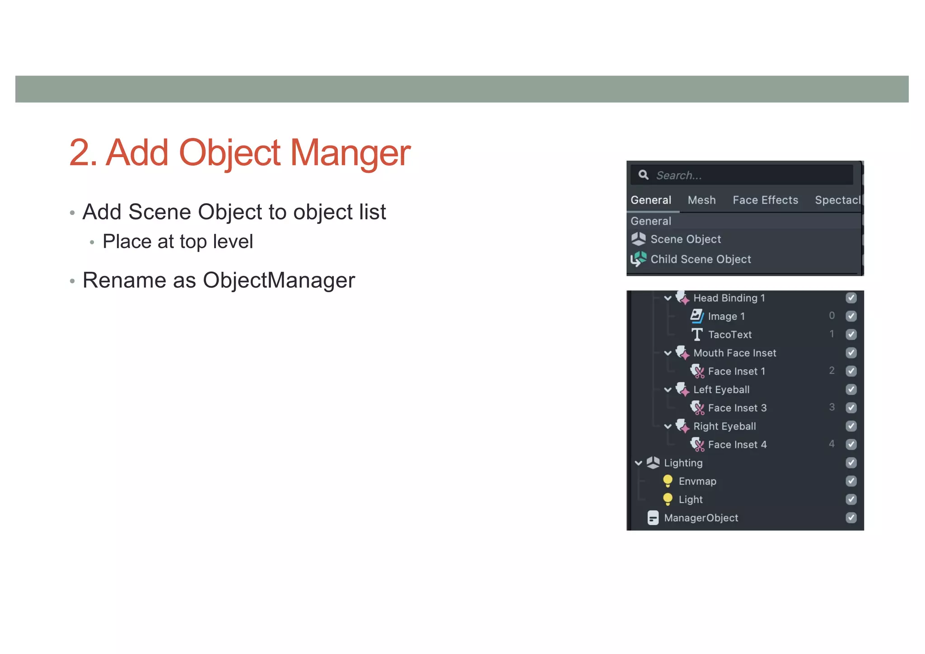Select the Face Inset 1 label
Image resolution: width=925 pixels, height=654 pixels.
coord(737,371)
